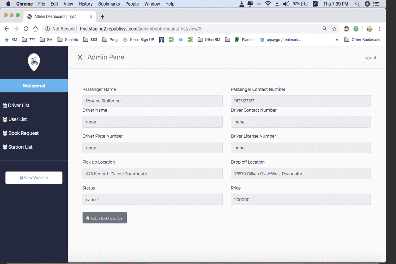Open Spotlight search in menu bar
This screenshot has width=396, height=264.
(x=357, y=4)
